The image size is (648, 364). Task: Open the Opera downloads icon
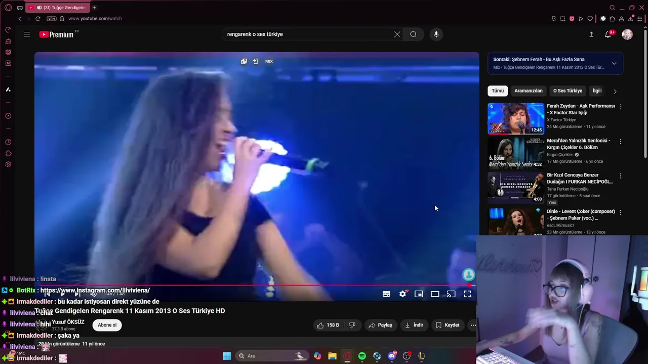pyautogui.click(x=631, y=19)
